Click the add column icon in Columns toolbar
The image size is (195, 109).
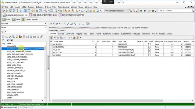pos(58,38)
